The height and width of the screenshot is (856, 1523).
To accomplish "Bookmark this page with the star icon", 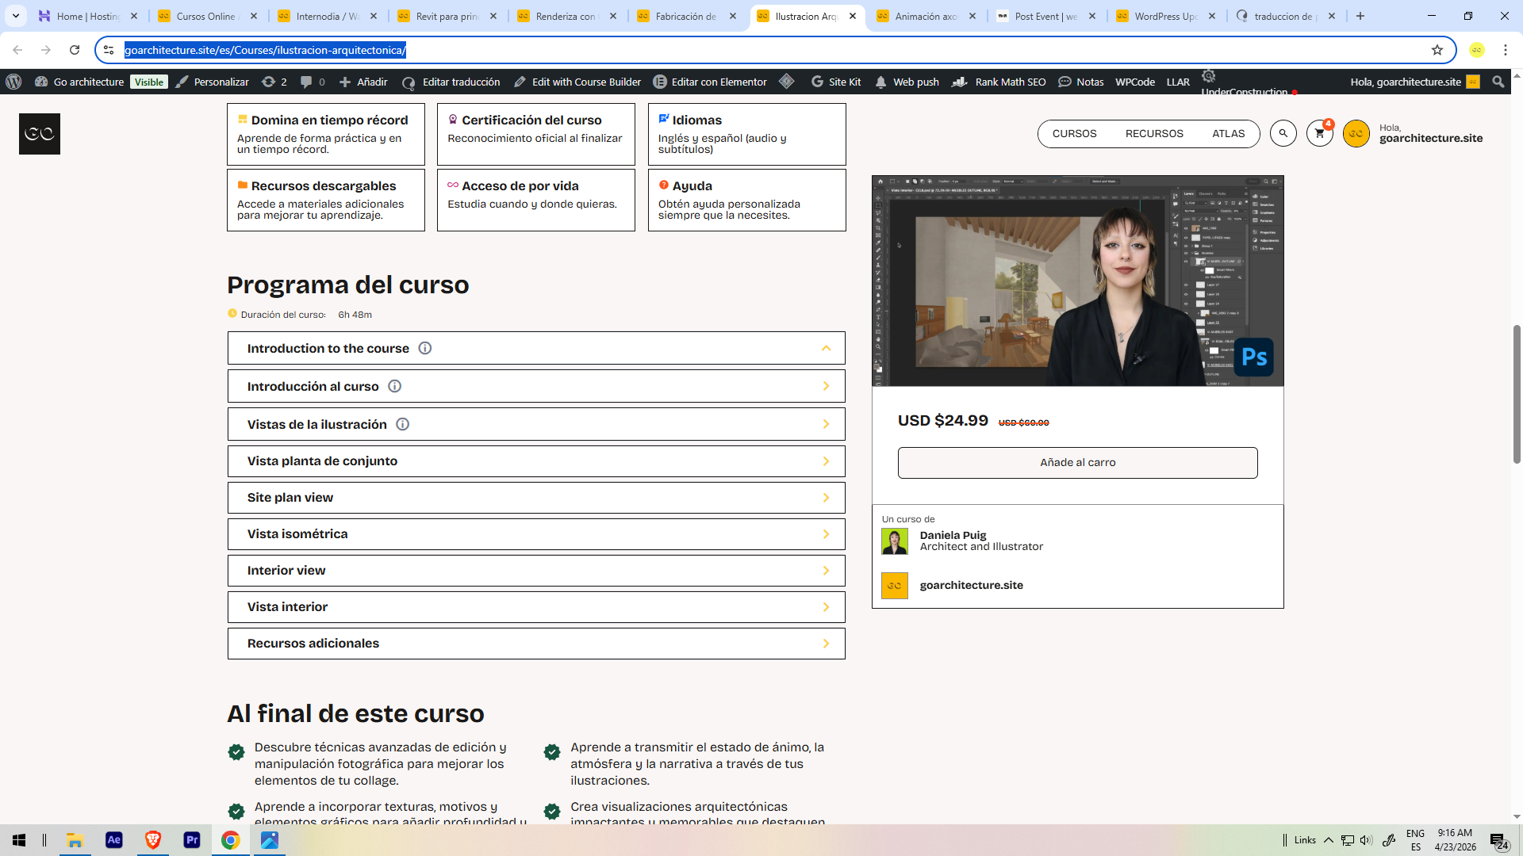I will (1437, 50).
